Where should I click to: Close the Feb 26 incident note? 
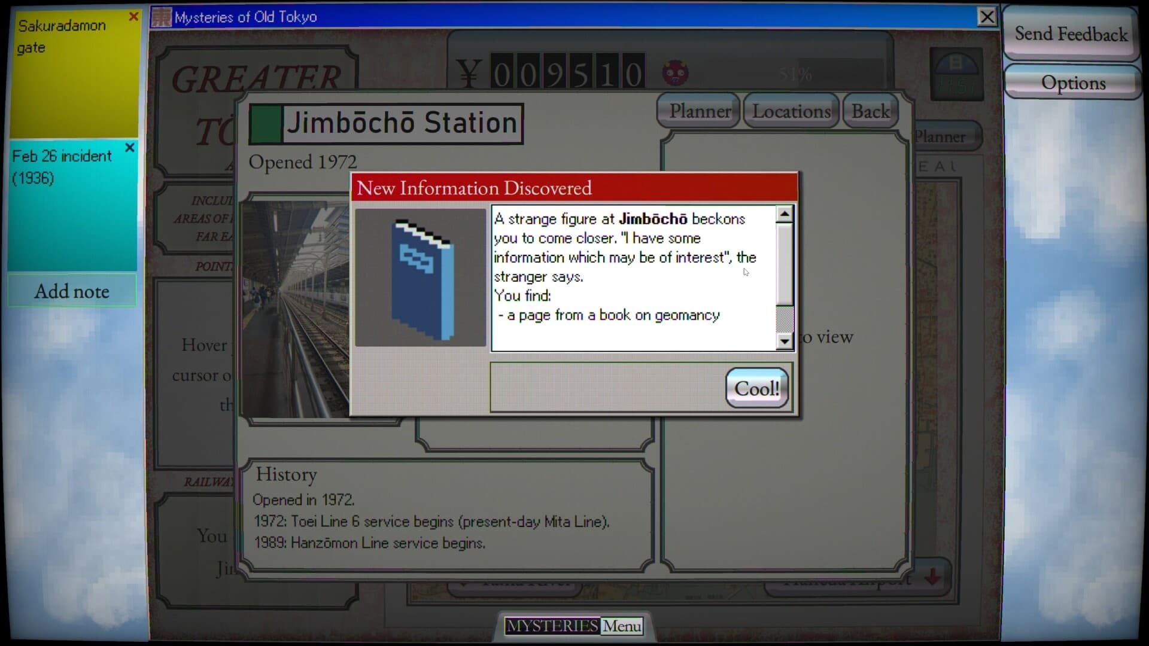point(130,148)
